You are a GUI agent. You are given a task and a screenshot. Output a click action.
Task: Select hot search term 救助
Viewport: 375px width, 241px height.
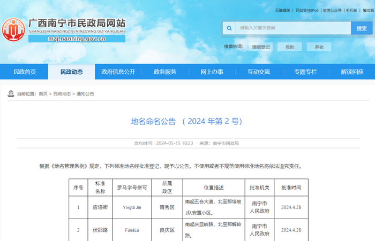click(290, 47)
